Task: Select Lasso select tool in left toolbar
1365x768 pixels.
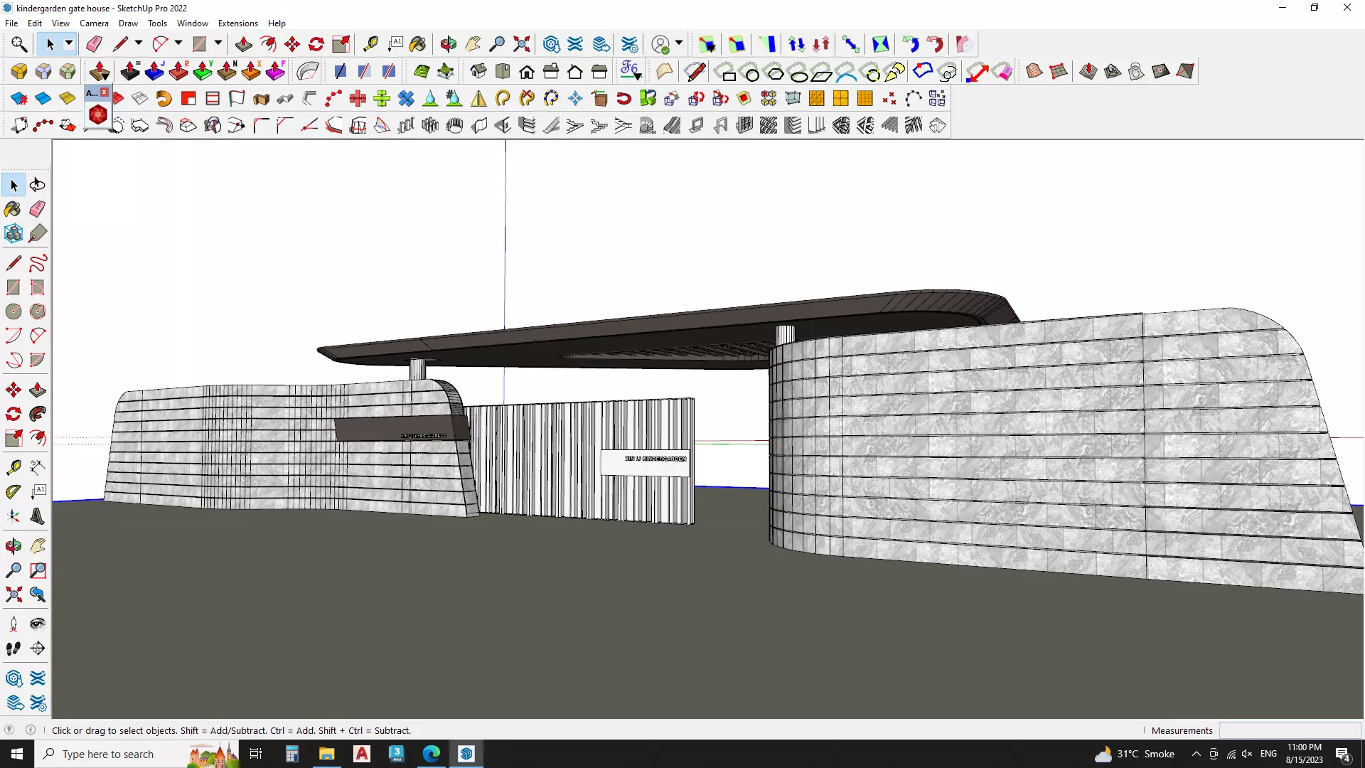Action: click(x=38, y=185)
